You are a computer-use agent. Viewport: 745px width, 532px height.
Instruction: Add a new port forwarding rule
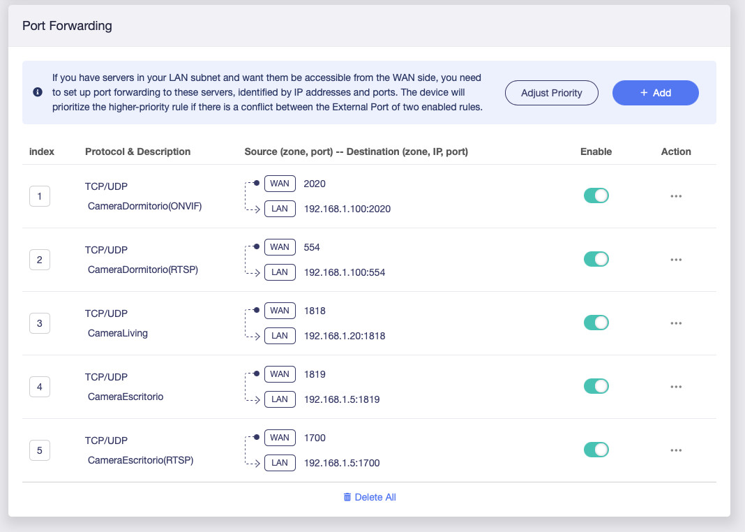[655, 93]
